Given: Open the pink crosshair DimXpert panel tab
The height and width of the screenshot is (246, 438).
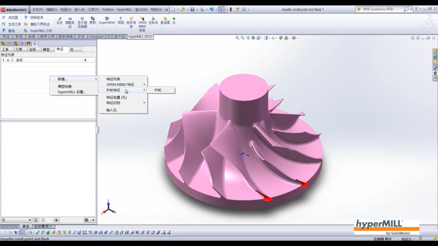Looking at the screenshot, I should [22, 44].
